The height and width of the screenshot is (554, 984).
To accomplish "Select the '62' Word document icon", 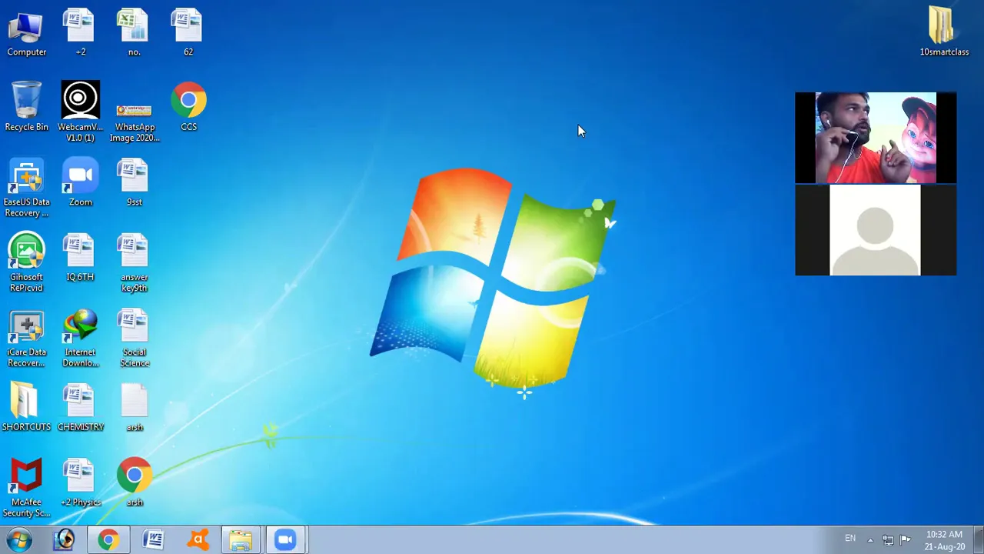I will [188, 33].
